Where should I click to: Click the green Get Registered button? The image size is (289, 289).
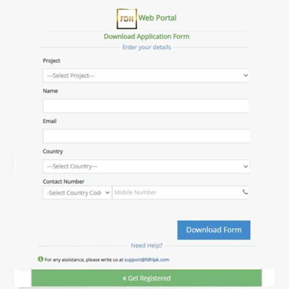point(146,278)
